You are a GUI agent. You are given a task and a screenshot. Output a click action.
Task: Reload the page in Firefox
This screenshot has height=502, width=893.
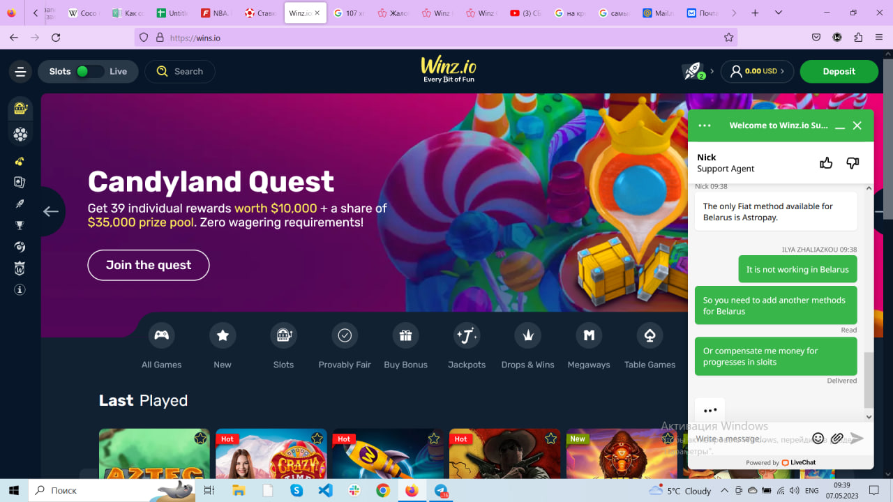[x=56, y=38]
